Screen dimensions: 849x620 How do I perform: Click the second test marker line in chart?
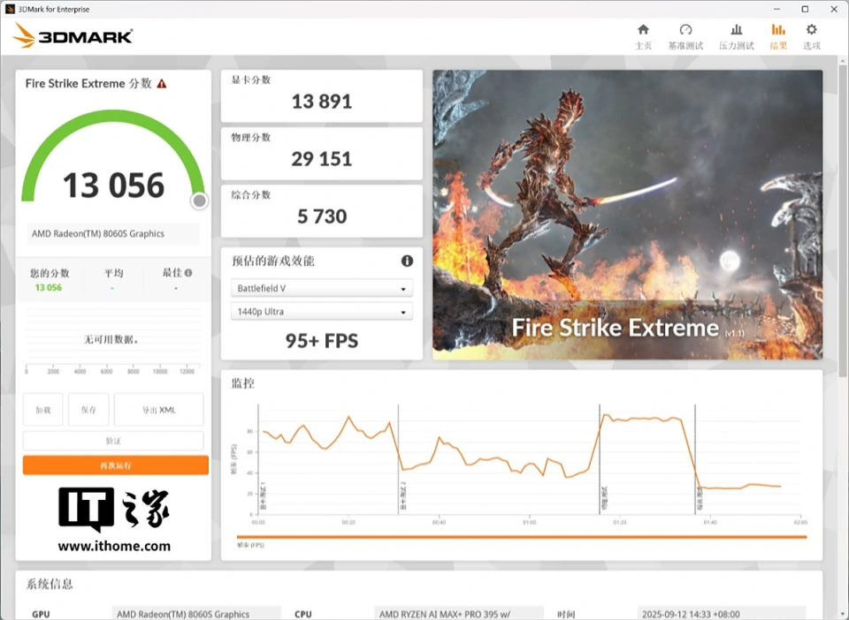(x=398, y=459)
